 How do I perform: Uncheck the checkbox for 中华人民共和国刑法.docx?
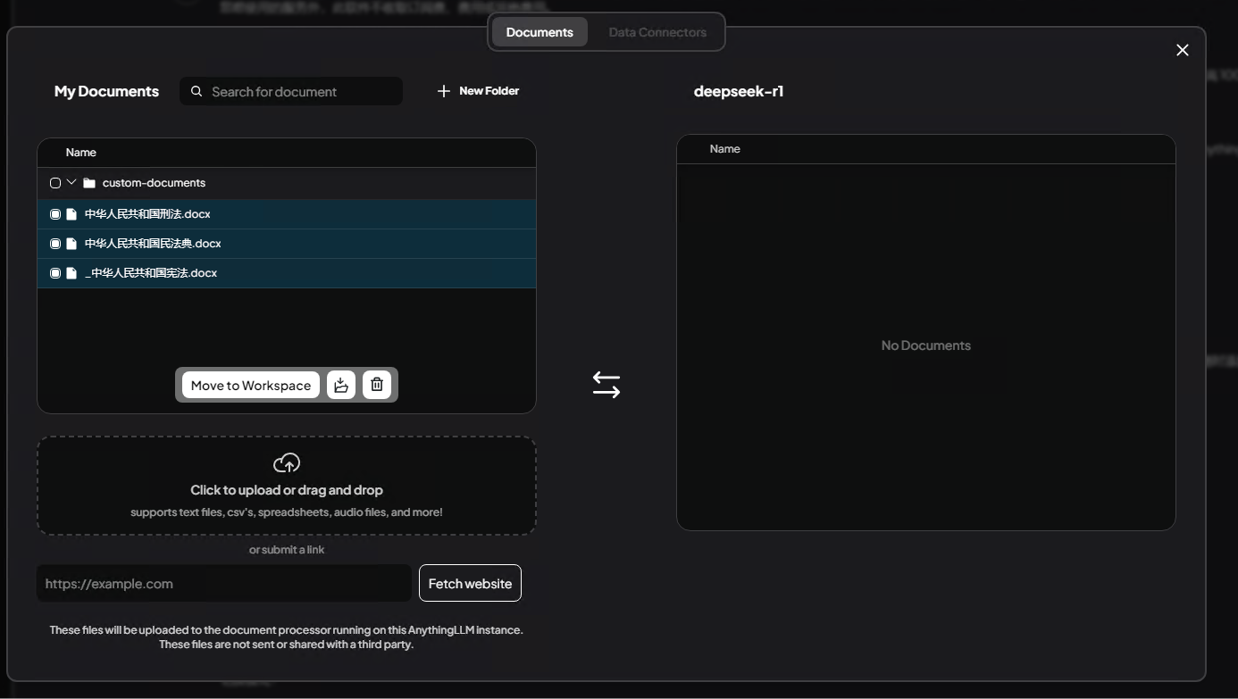54,213
